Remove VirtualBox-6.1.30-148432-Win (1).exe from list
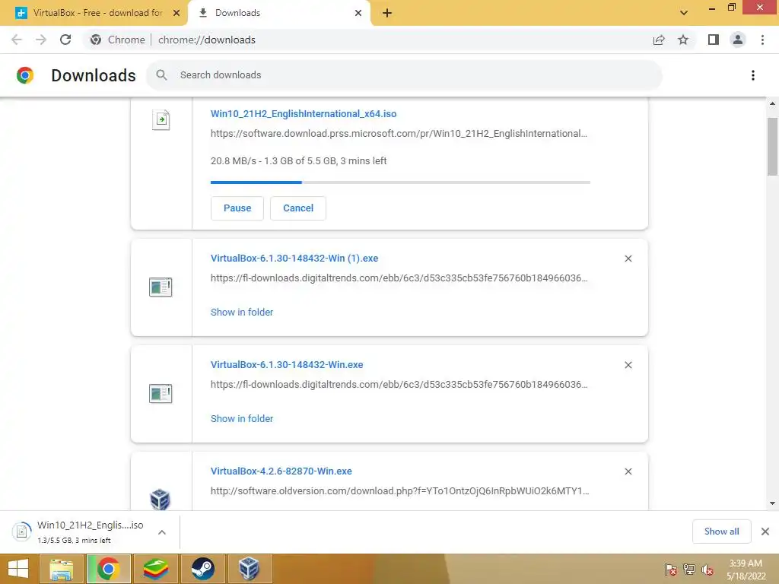This screenshot has height=584, width=779. point(628,259)
